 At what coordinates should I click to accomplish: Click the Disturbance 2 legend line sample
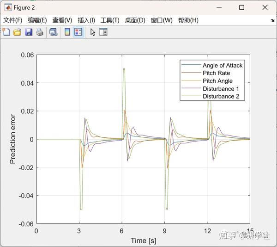(191, 96)
